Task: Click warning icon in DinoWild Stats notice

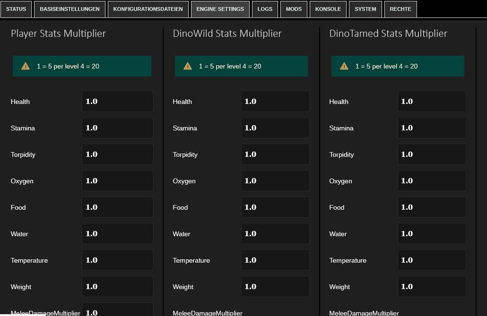Action: point(188,66)
